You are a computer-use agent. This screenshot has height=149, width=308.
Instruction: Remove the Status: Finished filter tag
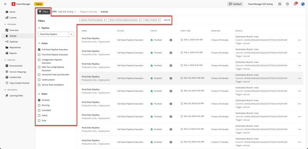point(159,20)
